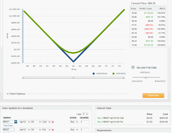The height and width of the screenshot is (133, 172).
Task: Click the first leg Quantity field
Action: [84, 122]
